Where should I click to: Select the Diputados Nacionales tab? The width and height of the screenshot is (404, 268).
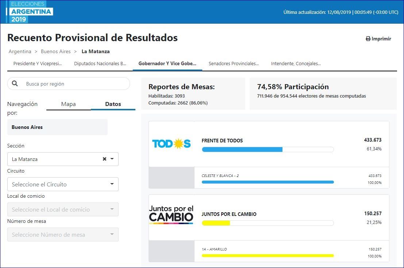pyautogui.click(x=100, y=64)
